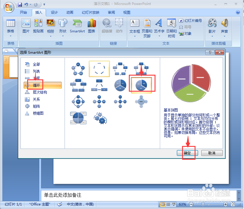Open SmartArt dialog help button

coord(210,52)
